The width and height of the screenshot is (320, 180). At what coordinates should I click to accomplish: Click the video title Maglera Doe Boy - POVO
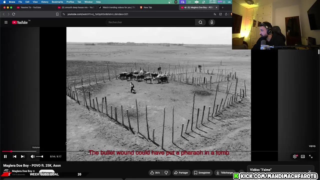point(32,165)
